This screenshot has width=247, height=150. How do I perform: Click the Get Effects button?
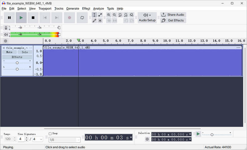click(173, 20)
